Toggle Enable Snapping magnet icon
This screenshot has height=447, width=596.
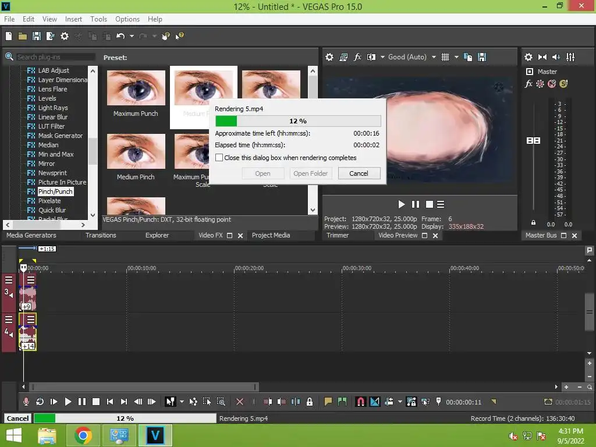click(360, 402)
